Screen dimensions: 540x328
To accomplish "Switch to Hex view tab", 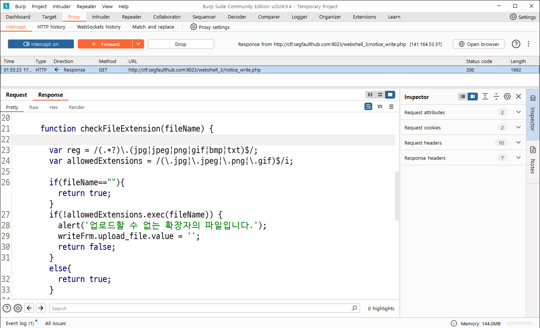I will pyautogui.click(x=54, y=107).
